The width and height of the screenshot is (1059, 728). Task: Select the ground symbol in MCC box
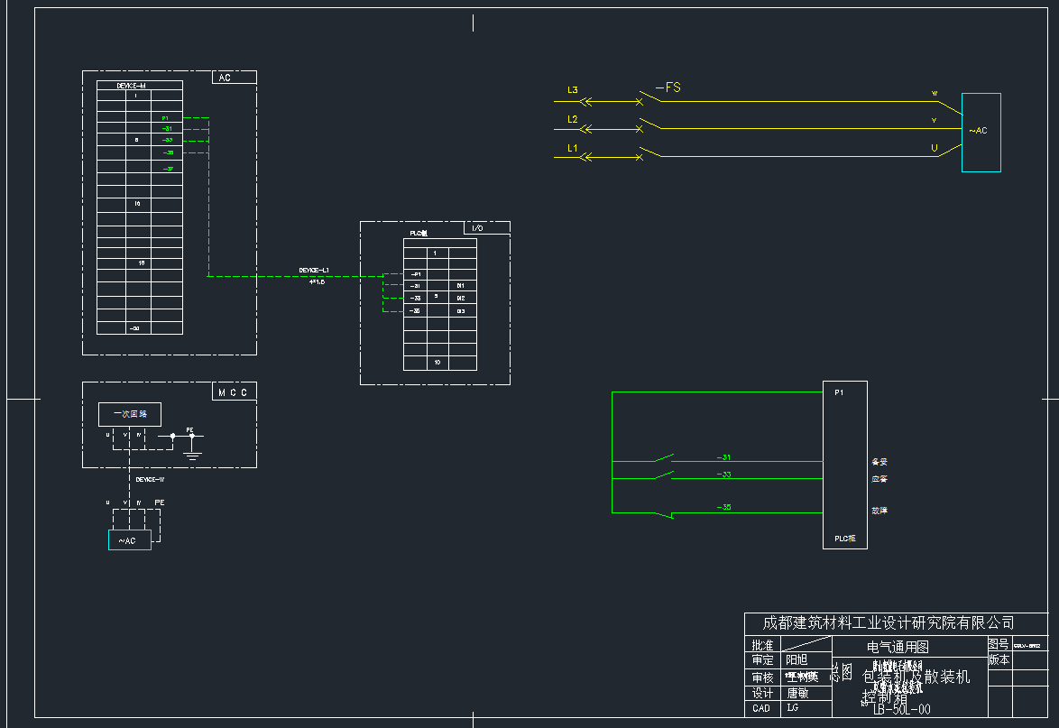coord(192,453)
